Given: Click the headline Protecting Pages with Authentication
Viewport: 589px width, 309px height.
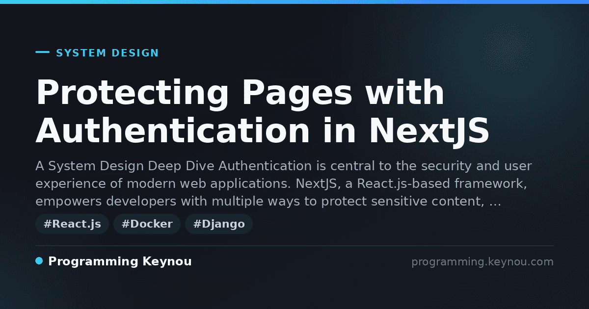Looking at the screenshot, I should pyautogui.click(x=263, y=112).
